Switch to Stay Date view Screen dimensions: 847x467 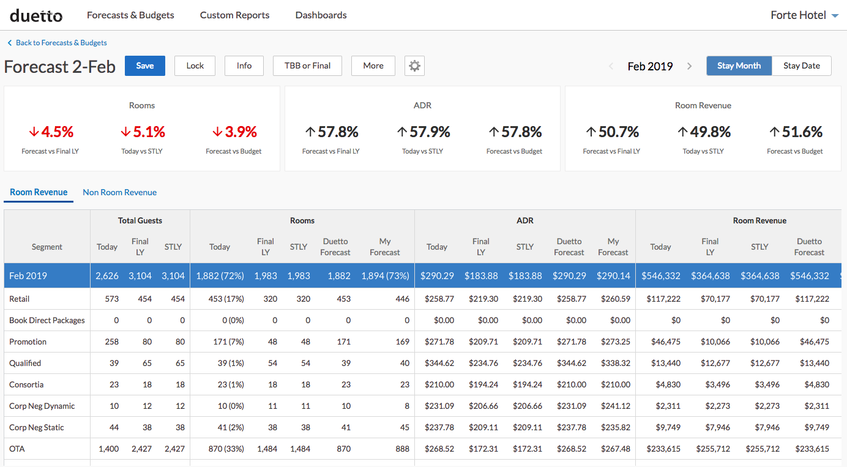click(801, 66)
